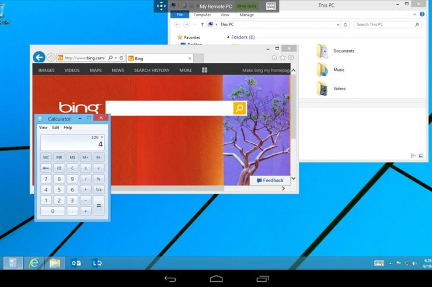Open address bar history dropdown in This PC
Viewport: 432px width, 287px height.
[338, 24]
